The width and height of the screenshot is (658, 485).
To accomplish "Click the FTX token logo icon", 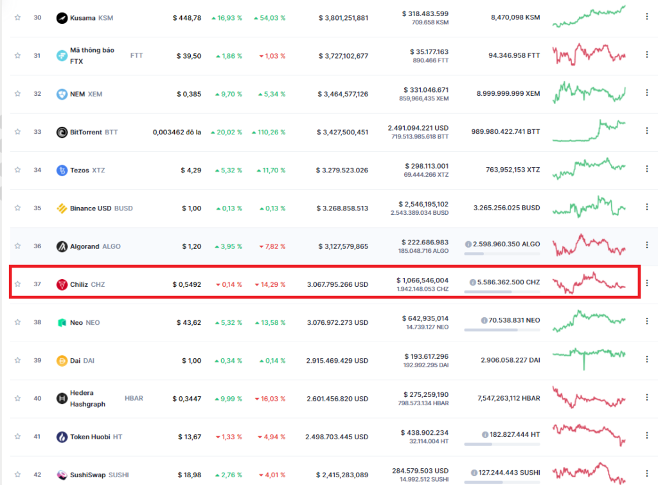I will (x=62, y=55).
